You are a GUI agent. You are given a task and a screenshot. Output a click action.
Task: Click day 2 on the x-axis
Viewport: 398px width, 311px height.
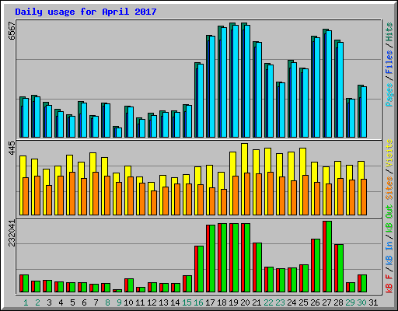click(37, 302)
